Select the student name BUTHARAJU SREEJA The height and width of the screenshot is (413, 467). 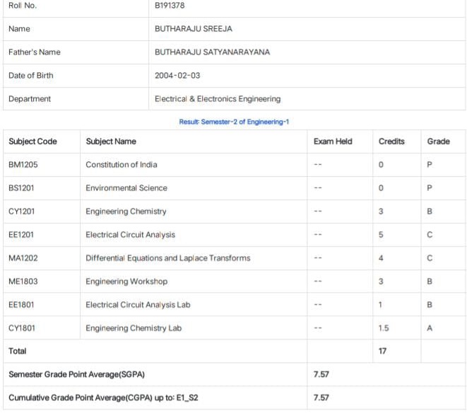coord(194,28)
